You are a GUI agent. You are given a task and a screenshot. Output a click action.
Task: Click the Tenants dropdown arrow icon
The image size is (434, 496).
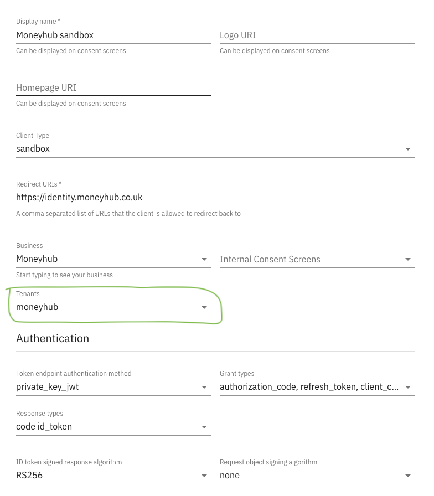click(x=204, y=307)
